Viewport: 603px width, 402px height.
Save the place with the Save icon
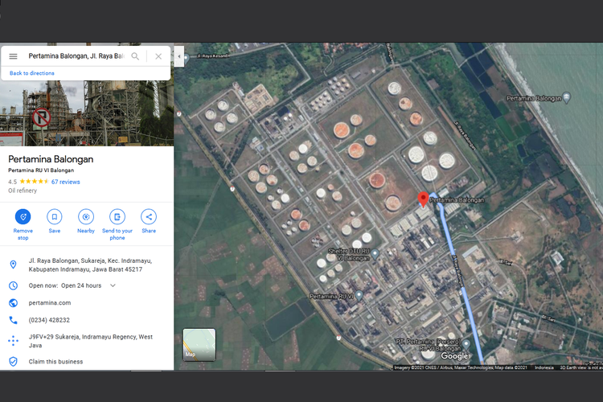[55, 216]
